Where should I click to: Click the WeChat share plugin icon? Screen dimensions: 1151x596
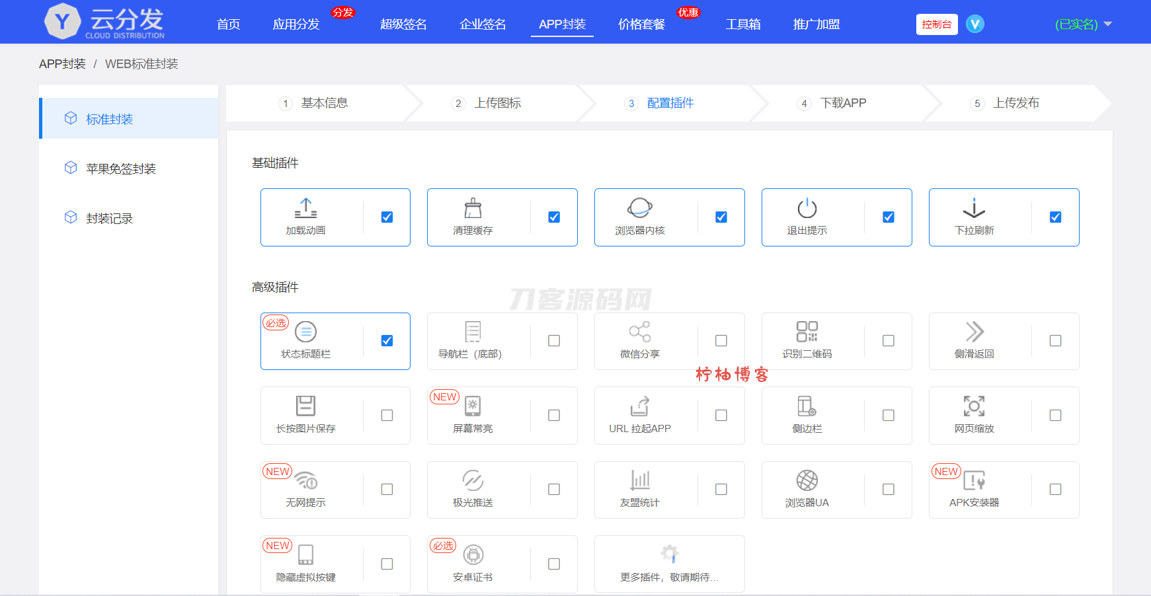(639, 332)
